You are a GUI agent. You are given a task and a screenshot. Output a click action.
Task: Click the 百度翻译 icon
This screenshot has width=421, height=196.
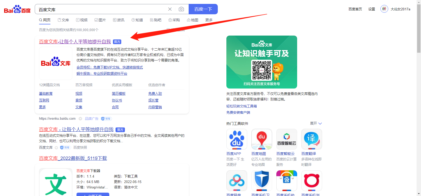coord(312,139)
